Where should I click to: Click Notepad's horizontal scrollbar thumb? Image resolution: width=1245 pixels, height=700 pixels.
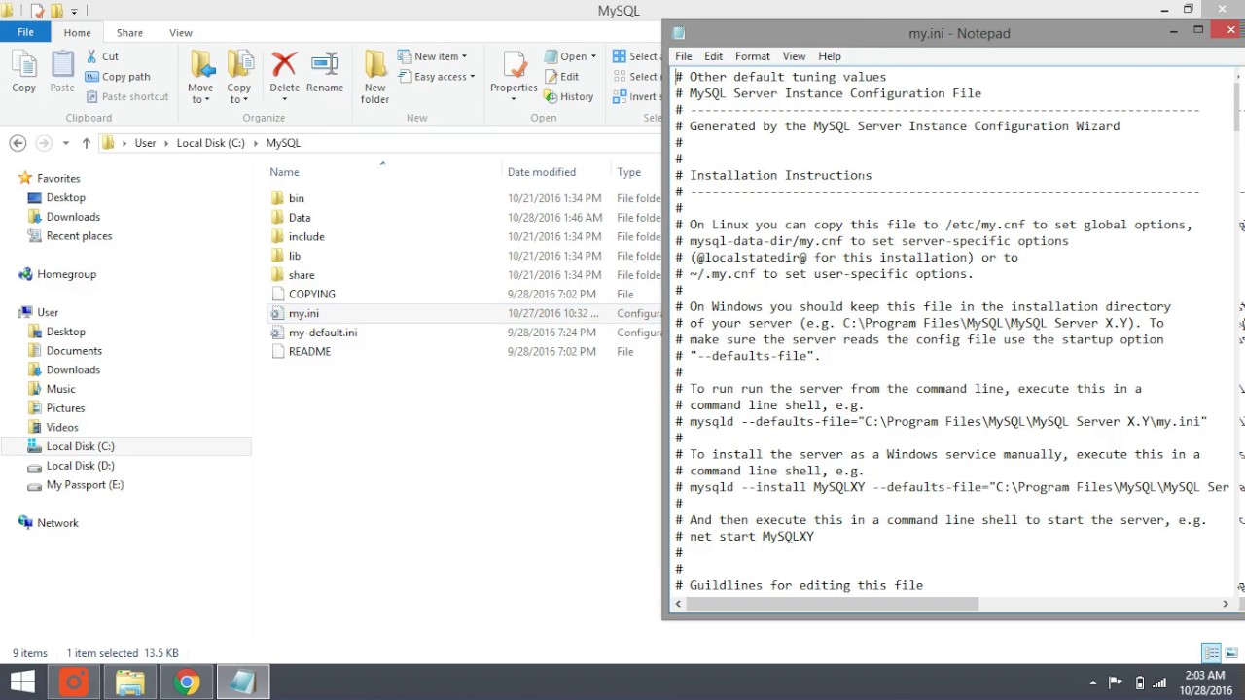tap(833, 604)
